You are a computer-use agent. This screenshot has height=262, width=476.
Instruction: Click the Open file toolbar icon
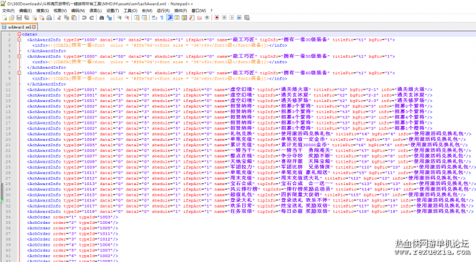(x=12, y=18)
